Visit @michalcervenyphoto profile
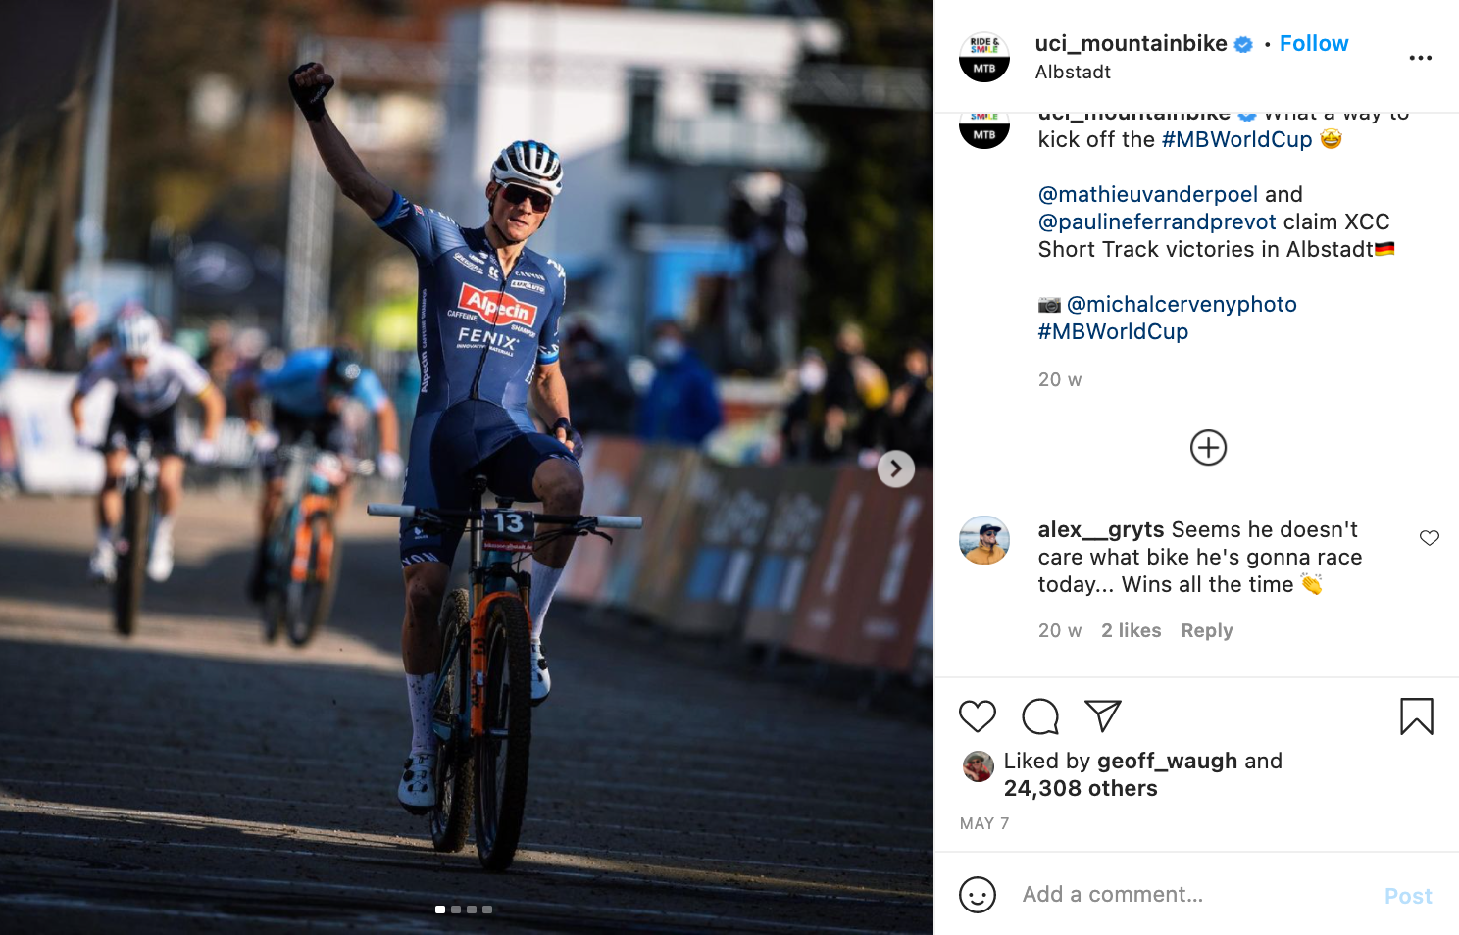This screenshot has height=935, width=1459. (x=1182, y=304)
